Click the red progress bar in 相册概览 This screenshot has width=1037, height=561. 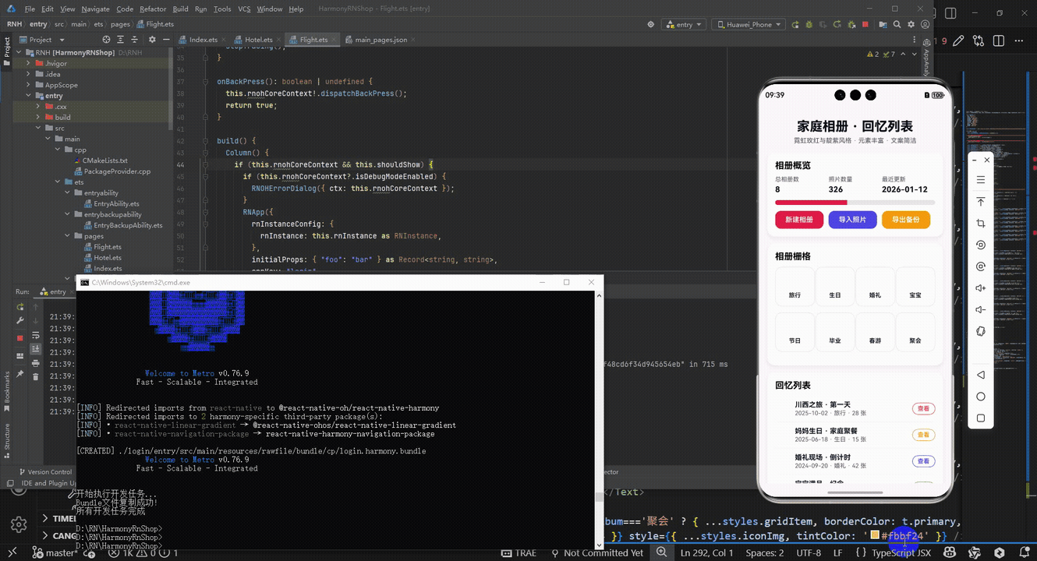click(x=811, y=203)
